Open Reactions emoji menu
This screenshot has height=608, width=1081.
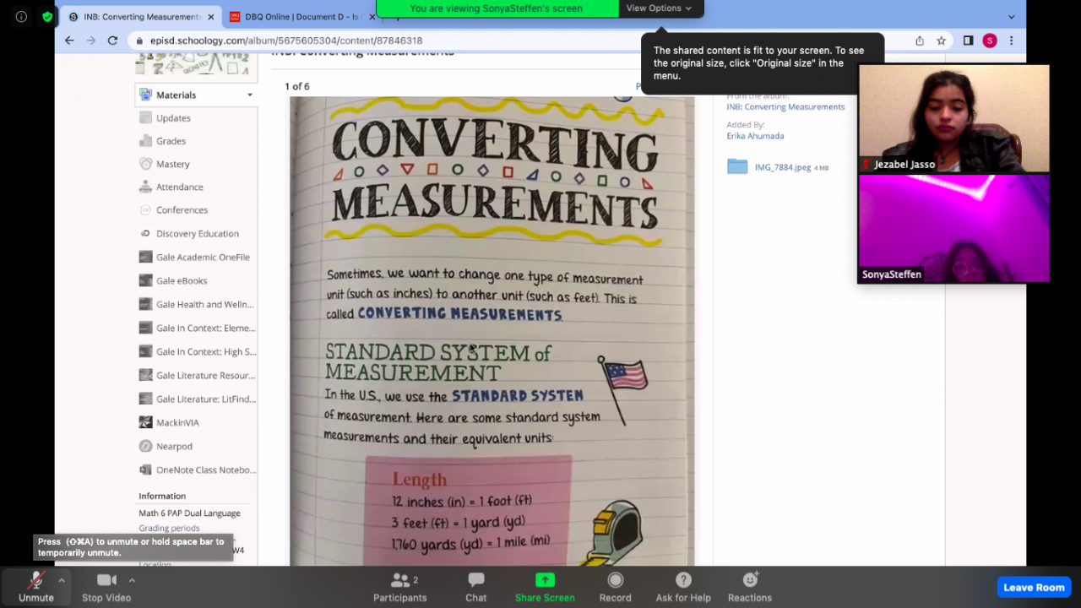(x=749, y=587)
